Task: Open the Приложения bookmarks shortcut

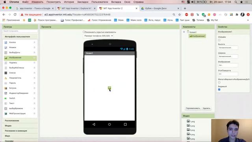Action: [x=11, y=20]
